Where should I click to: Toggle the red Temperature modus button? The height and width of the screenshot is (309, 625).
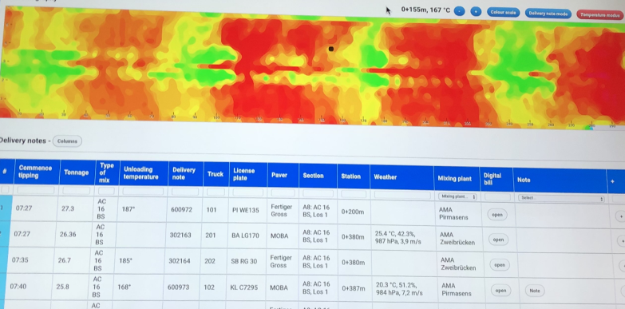pyautogui.click(x=599, y=15)
